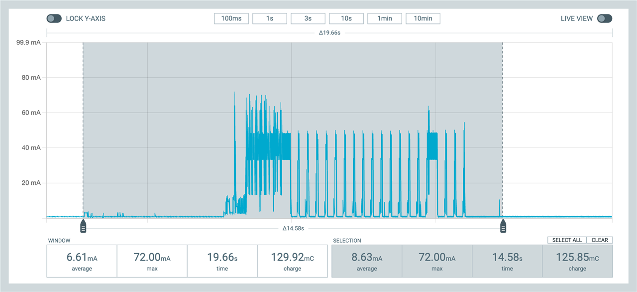Enable the LIVE VIEW switch

click(x=605, y=18)
